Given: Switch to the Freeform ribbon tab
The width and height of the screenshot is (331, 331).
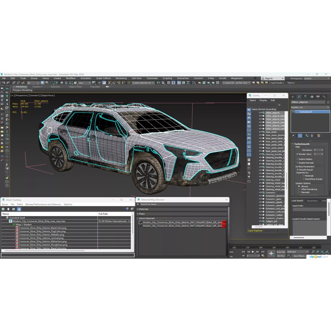Looking at the screenshot, I should click(37, 87).
